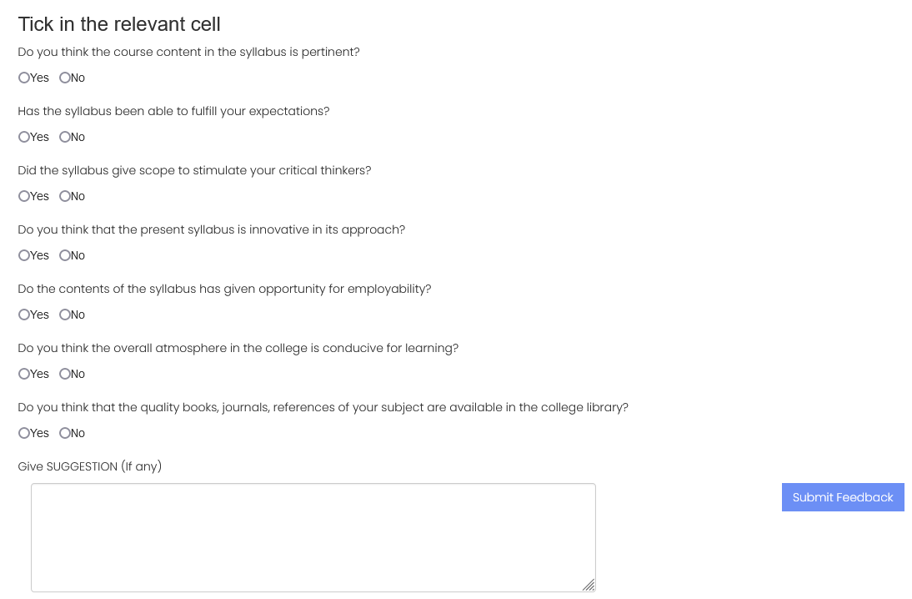Viewport: 912px width, 599px height.
Task: Mark Yes for stimulating critical thinkers
Action: (24, 196)
